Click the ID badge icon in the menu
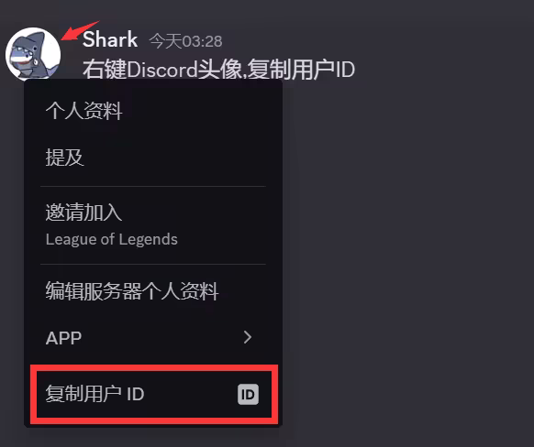The image size is (534, 447). click(248, 394)
